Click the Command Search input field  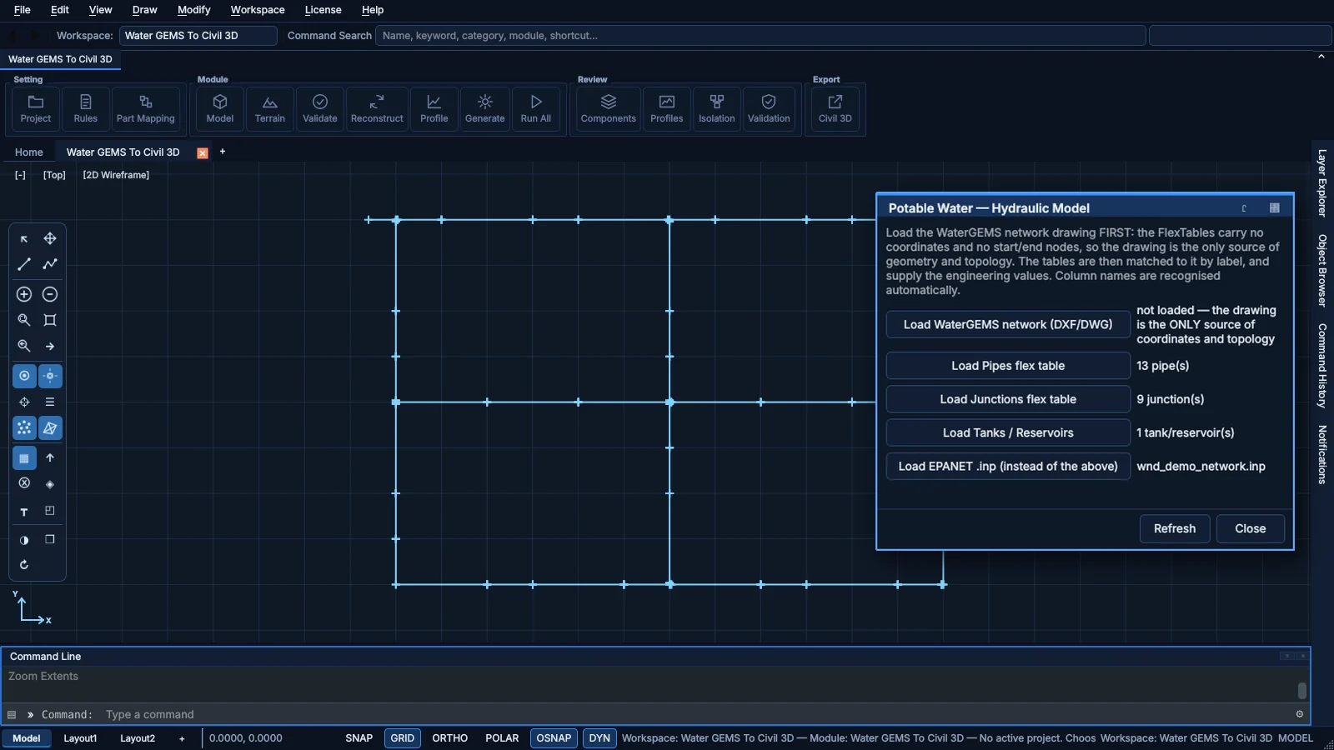[760, 36]
